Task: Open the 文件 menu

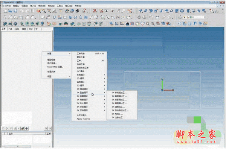Action: (8, 6)
